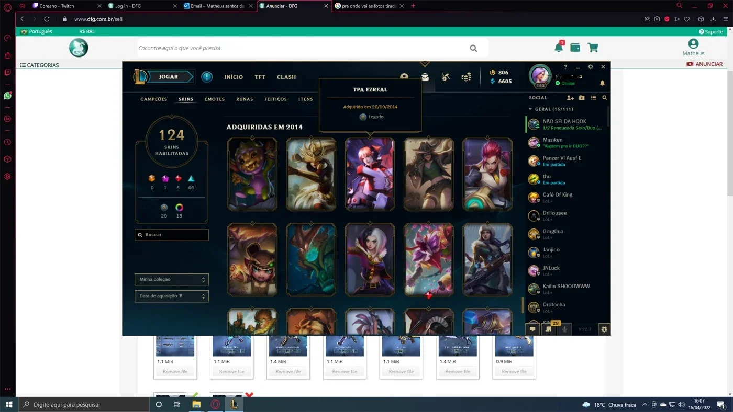Click the Opera snapshot camera icon
Viewport: 733px width, 412px height.
[657, 19]
